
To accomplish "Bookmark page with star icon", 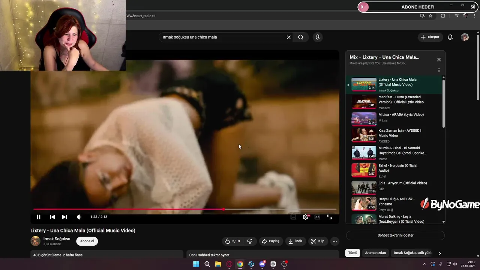I will tap(430, 16).
